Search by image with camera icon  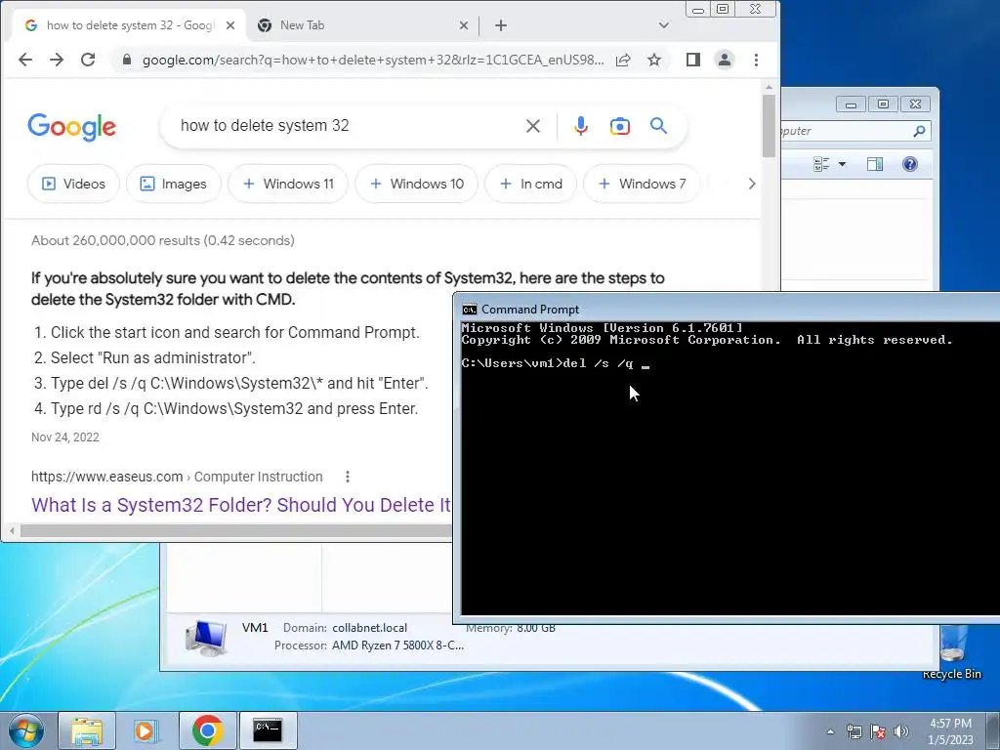coord(620,126)
